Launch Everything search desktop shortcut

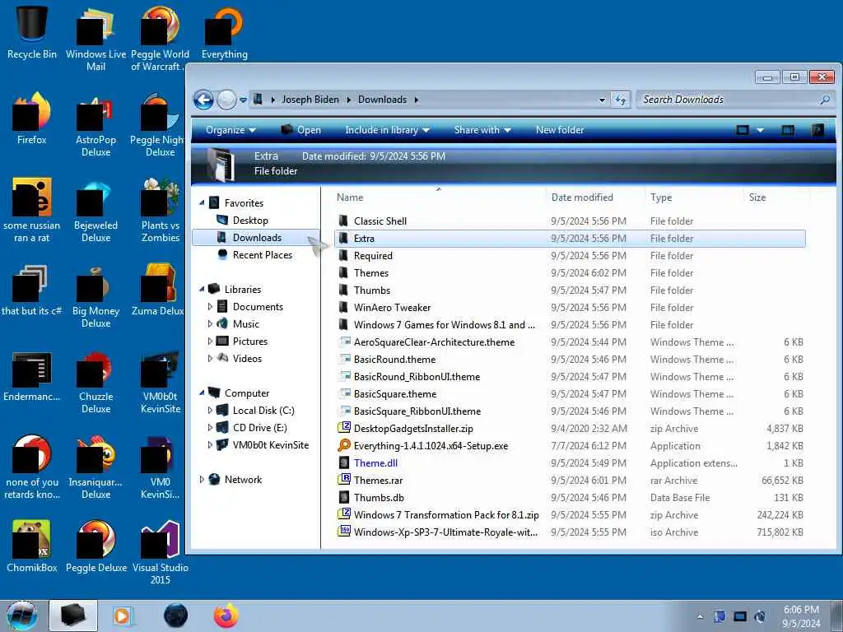pos(224,32)
